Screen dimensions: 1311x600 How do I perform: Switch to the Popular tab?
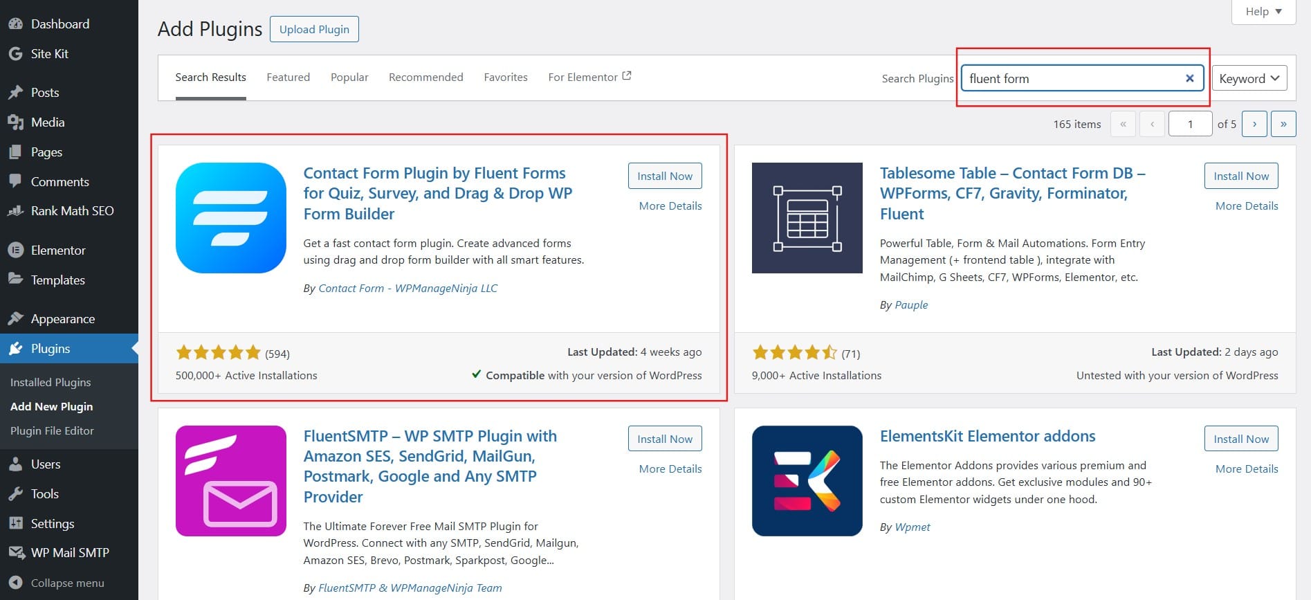point(349,78)
